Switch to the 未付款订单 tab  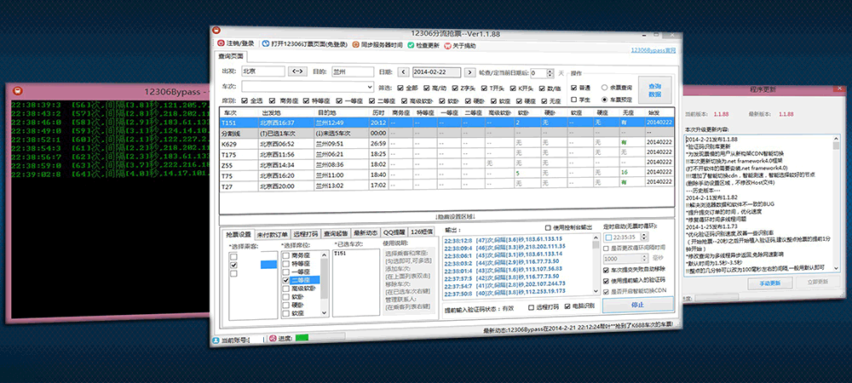coord(272,232)
